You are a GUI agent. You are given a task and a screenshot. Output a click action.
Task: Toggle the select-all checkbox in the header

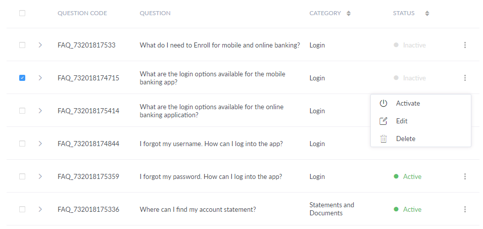pos(22,13)
